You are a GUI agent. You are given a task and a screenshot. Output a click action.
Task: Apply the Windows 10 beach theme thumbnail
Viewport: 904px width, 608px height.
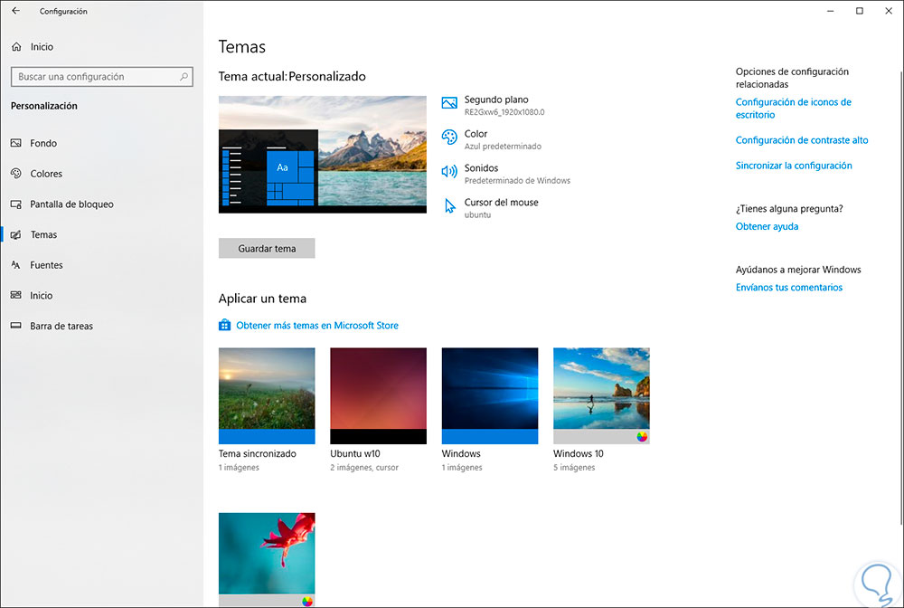tap(601, 395)
